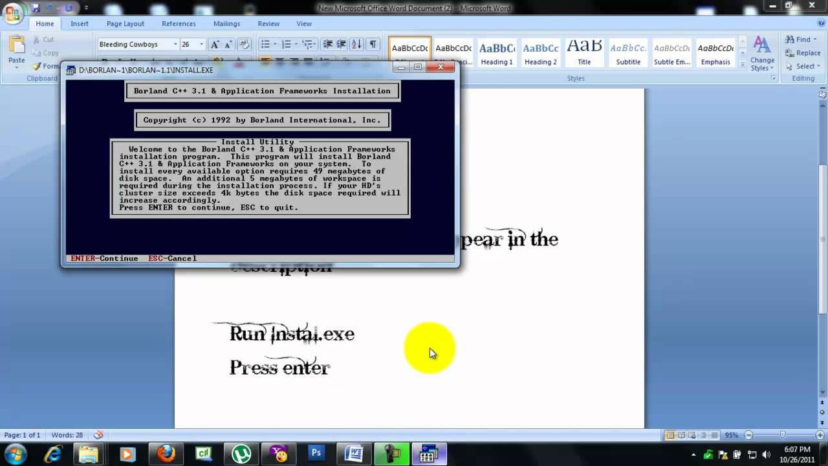Open numbering library dropdown arrow
Screen dimensions: 828x466
tap(296, 44)
